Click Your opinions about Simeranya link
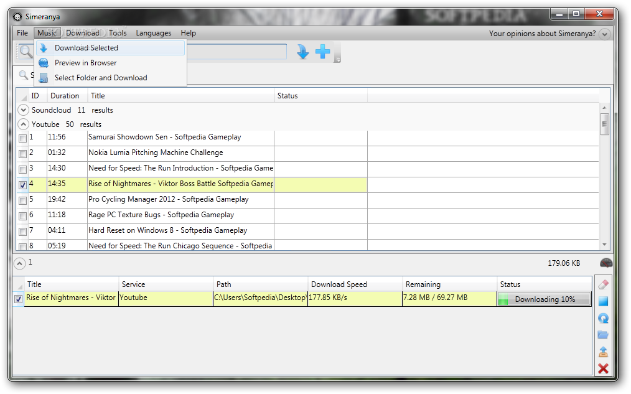 coord(542,34)
